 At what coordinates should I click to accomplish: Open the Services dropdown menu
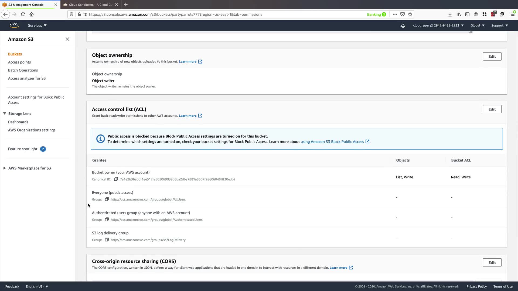tap(37, 26)
